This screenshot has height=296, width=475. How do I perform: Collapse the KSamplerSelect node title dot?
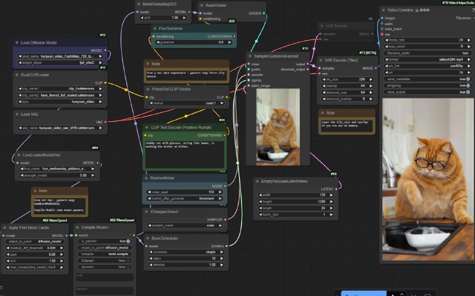[147, 212]
